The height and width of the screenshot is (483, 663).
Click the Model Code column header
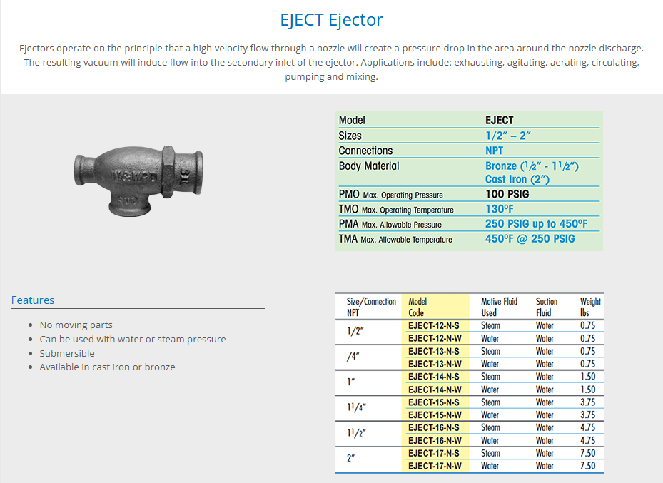[x=417, y=307]
